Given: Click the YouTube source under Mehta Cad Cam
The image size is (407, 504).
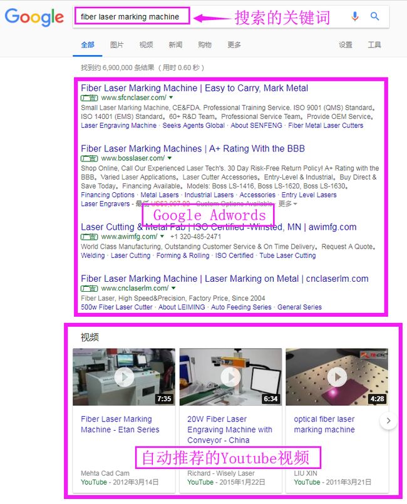Looking at the screenshot, I should pos(93,482).
